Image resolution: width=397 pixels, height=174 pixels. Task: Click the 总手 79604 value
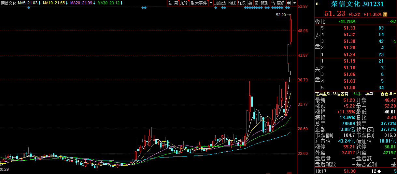349,123
